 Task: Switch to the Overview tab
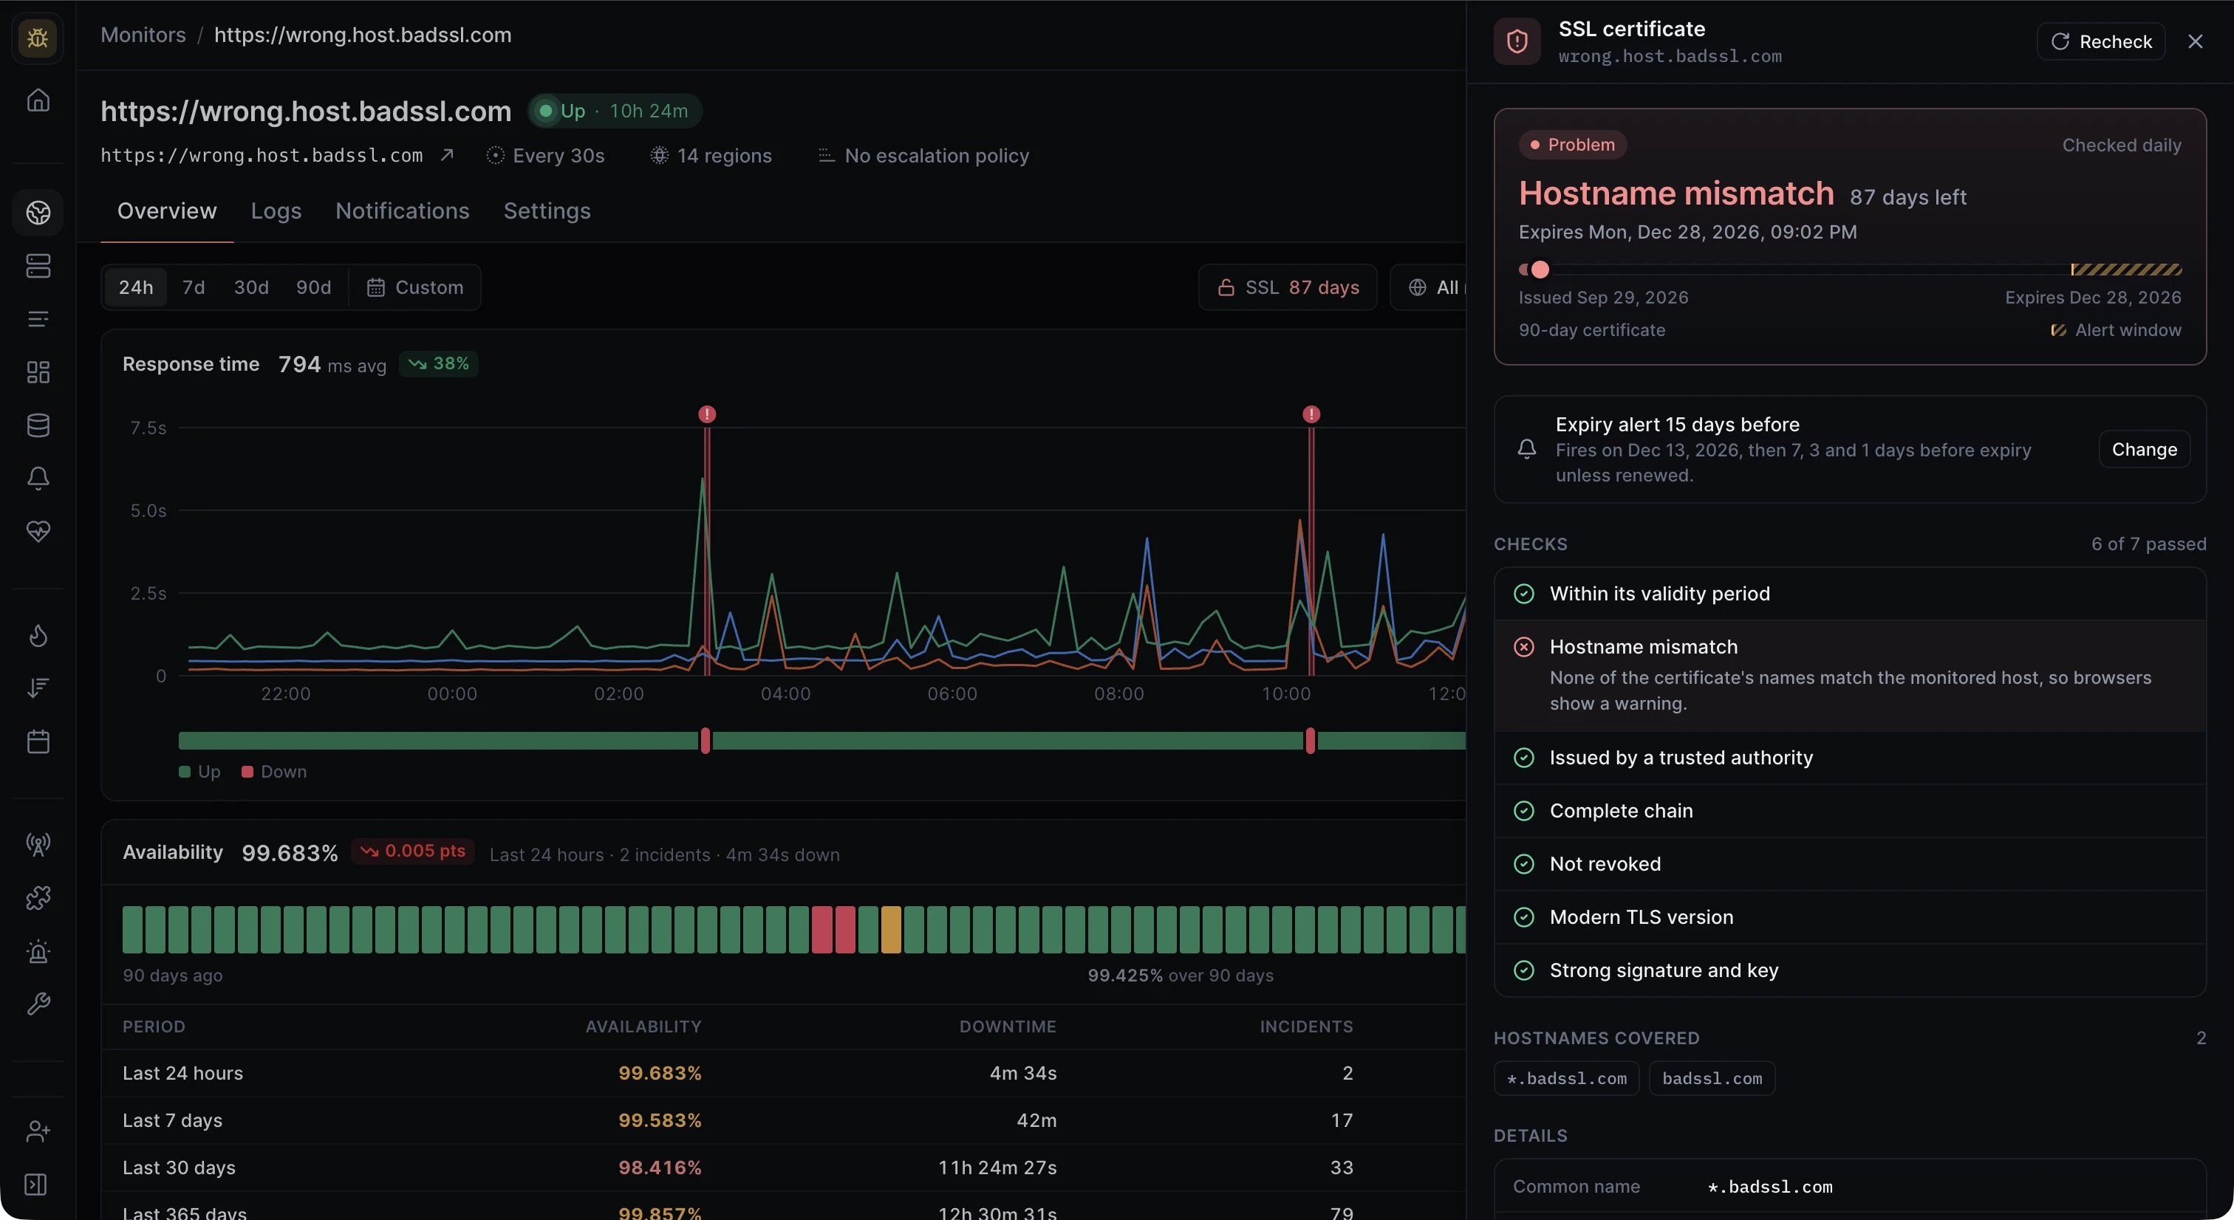click(x=166, y=210)
